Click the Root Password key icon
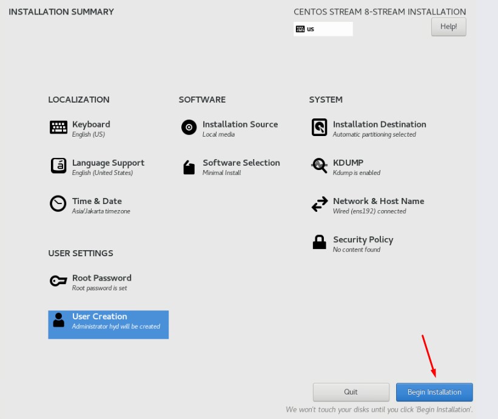This screenshot has width=498, height=419. [x=58, y=281]
